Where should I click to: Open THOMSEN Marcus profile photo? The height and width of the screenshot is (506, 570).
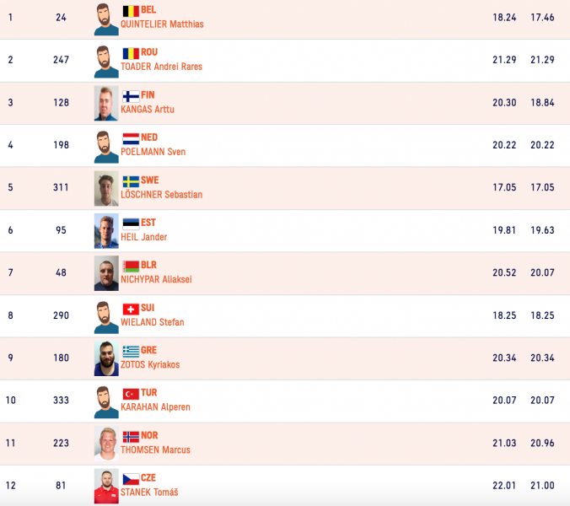[x=106, y=444]
